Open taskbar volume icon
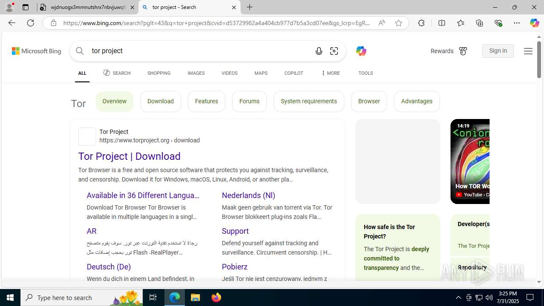Viewport: 544px width, 306px height. (489, 297)
